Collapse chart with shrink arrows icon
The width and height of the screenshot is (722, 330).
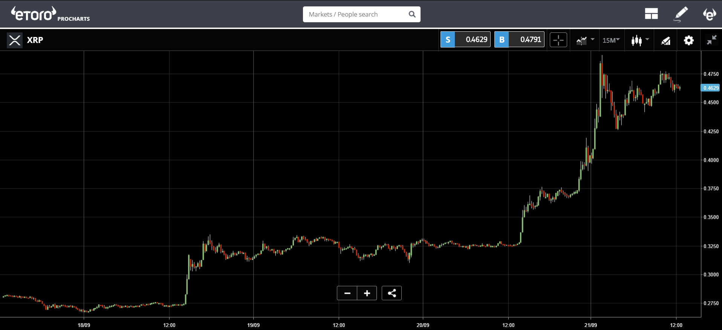point(711,40)
